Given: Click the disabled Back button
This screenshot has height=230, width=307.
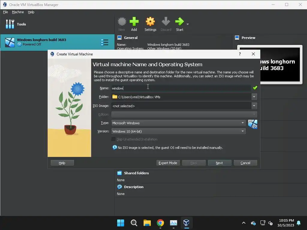Looking at the screenshot, I should pos(194,163).
